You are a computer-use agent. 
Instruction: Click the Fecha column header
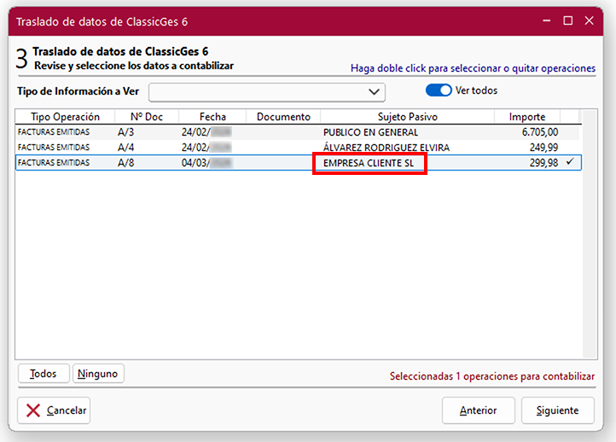coord(212,117)
